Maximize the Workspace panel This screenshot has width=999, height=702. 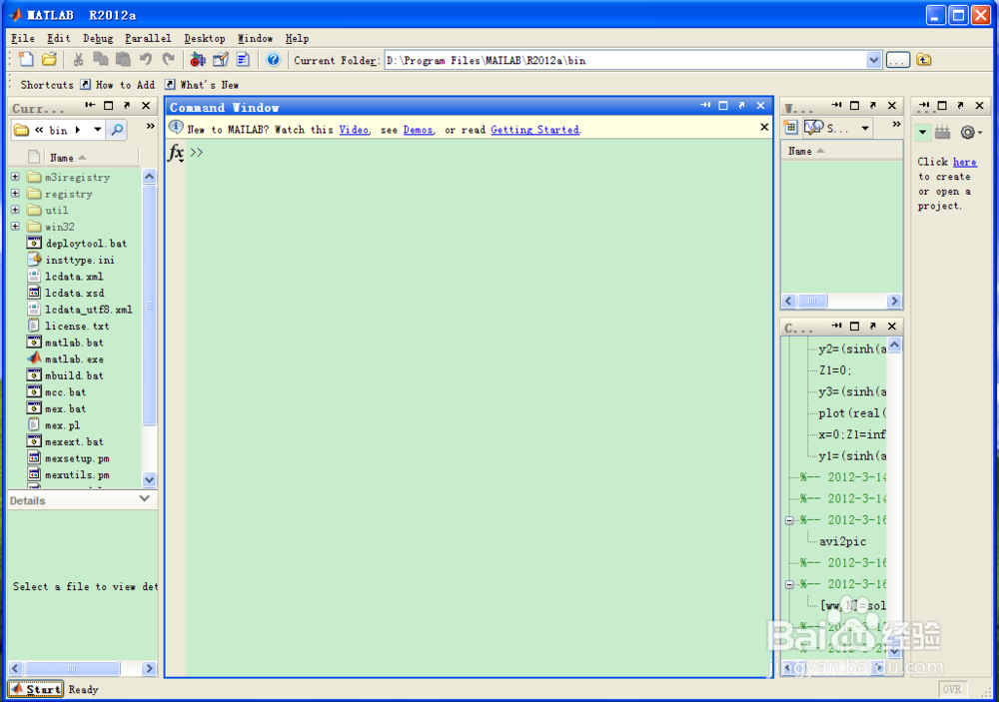pyautogui.click(x=855, y=106)
